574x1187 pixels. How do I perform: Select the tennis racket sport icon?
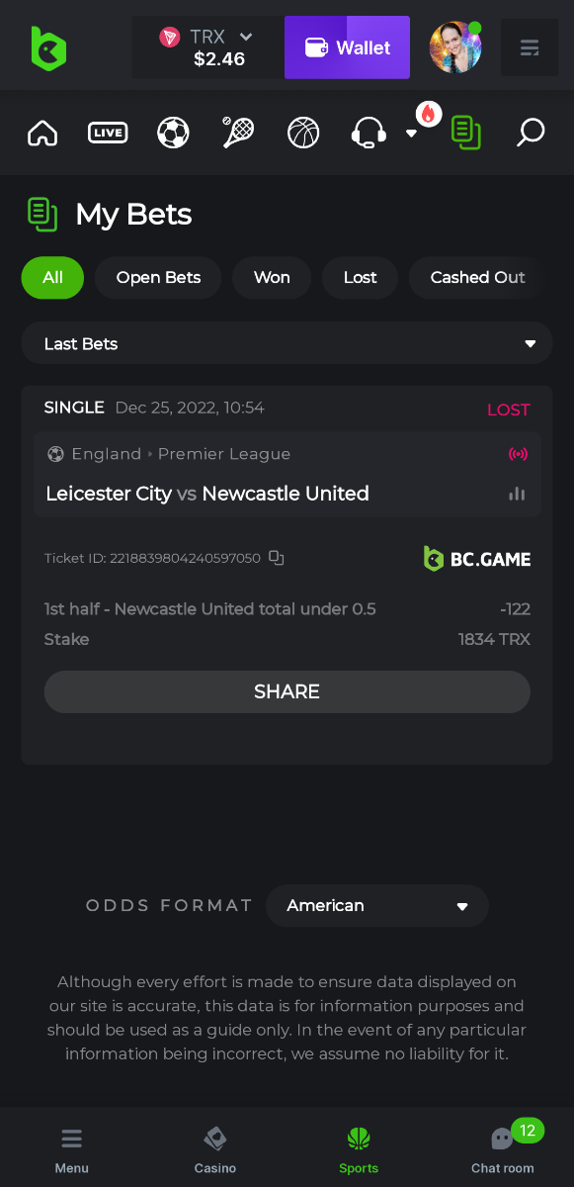pyautogui.click(x=238, y=133)
